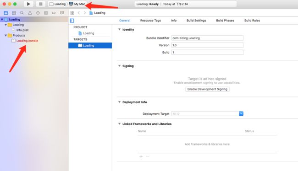Close the Xcode window with red button

4,4
